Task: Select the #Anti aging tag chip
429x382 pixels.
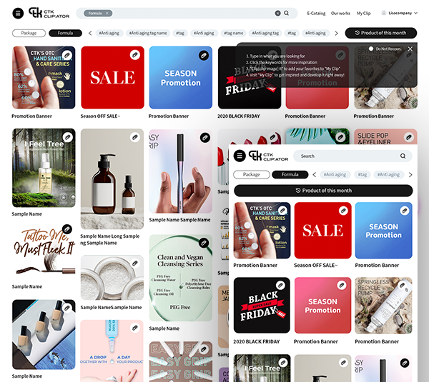Action: [265, 33]
